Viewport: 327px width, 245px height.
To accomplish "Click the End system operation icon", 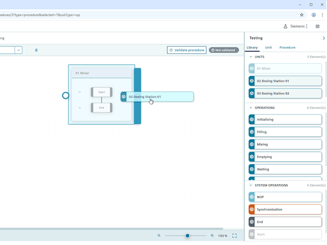I will 252,222.
